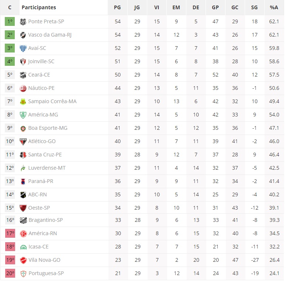Viewport: 286px width, 281px height.
Task: Click the Vila Nova-GO red crest icon
Action: [x=23, y=260]
